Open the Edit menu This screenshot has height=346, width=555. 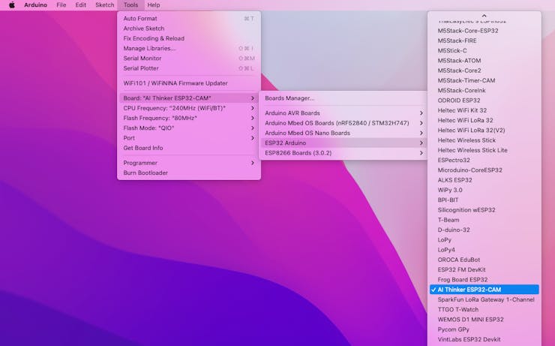point(81,5)
